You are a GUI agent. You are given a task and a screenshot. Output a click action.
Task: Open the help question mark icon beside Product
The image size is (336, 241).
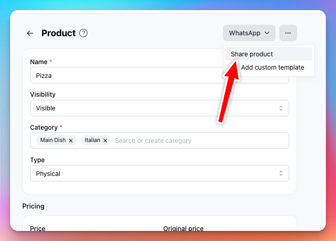pos(83,33)
